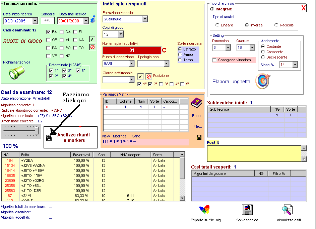The image size is (316, 229).
Task: Click the Bollette column header in Matrix
Action: tap(126, 101)
